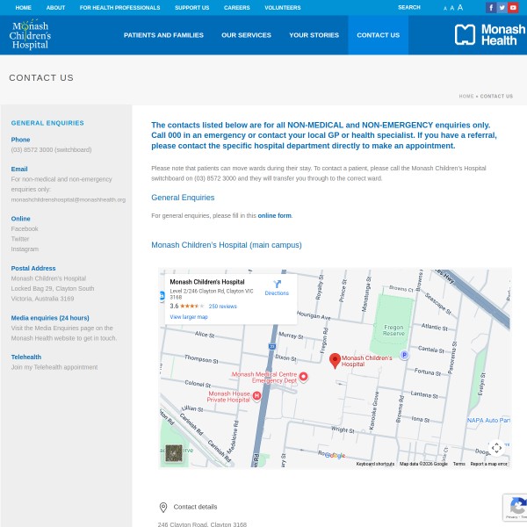Open the Careers top menu item
The image size is (527, 527).
(236, 8)
